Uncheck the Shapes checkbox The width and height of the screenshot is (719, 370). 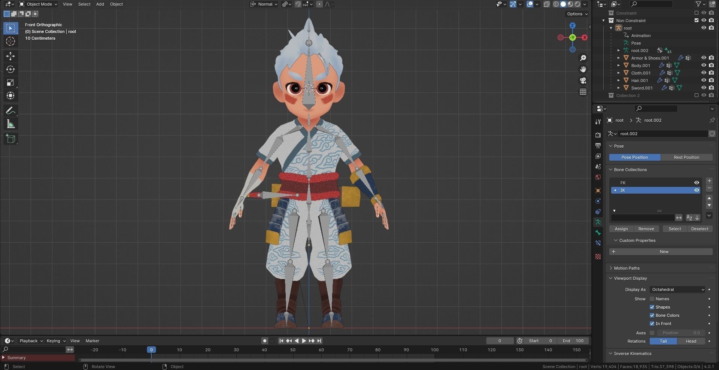[x=652, y=307]
